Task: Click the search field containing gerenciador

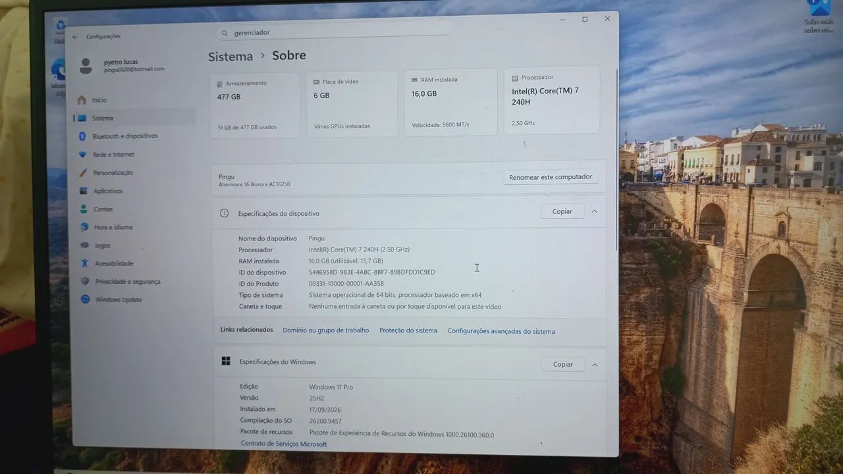Action: pyautogui.click(x=335, y=30)
